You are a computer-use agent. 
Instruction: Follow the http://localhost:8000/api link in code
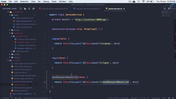tap(91, 20)
